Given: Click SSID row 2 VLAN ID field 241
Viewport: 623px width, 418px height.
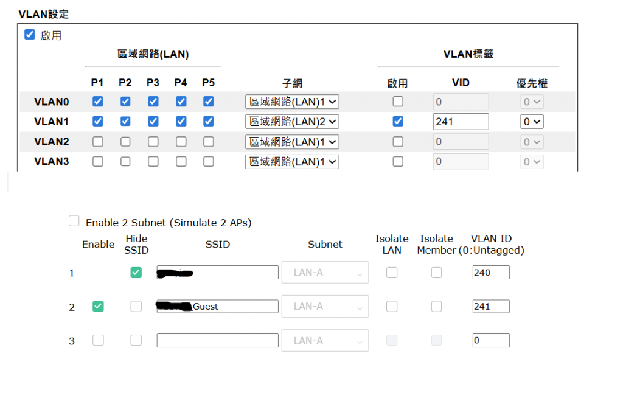Looking at the screenshot, I should click(x=491, y=306).
